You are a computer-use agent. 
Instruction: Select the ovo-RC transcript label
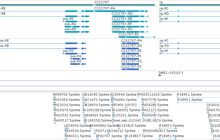pyautogui.click(x=68, y=19)
